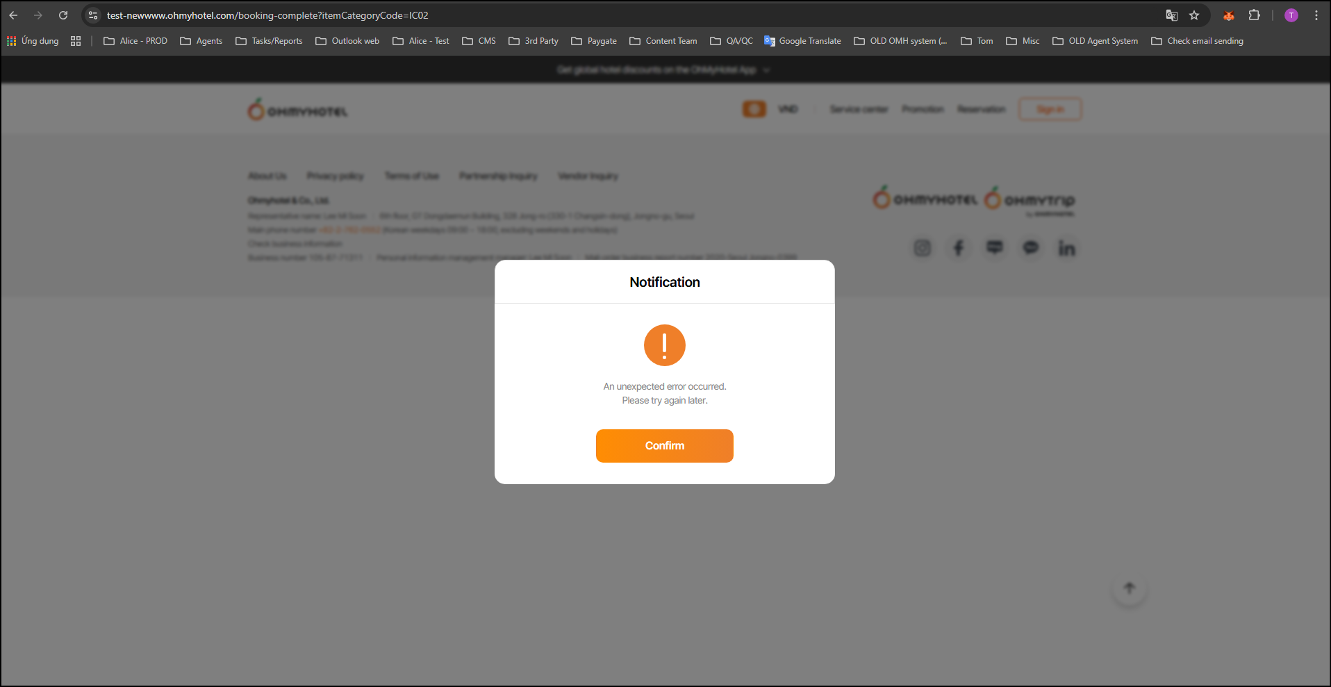Open the purple profile avatar
Screen dimensions: 1331x687
pyautogui.click(x=1291, y=15)
